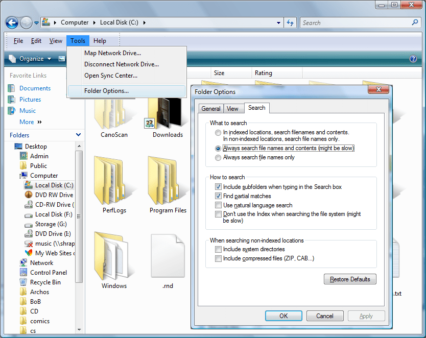This screenshot has width=426, height=338.
Task: Choose Disconnect Network Drive menu entry
Action: point(127,64)
